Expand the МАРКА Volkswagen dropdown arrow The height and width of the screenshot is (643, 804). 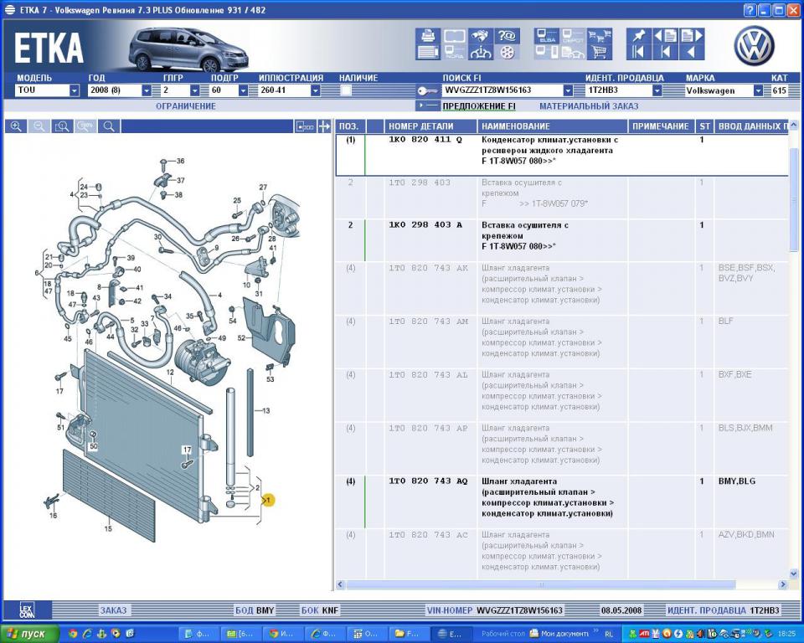pos(758,90)
